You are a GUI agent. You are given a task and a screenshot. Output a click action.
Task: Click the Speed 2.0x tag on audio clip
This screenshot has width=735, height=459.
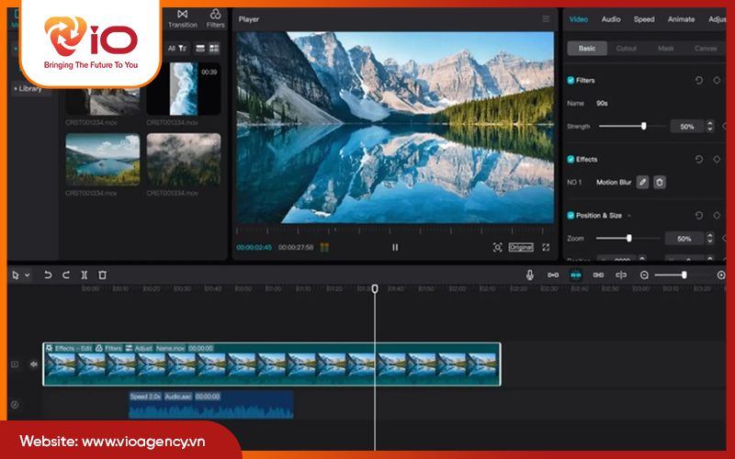[x=145, y=397]
